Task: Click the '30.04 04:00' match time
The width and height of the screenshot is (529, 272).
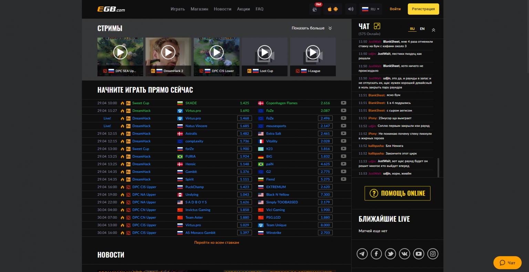Action: pos(107,210)
